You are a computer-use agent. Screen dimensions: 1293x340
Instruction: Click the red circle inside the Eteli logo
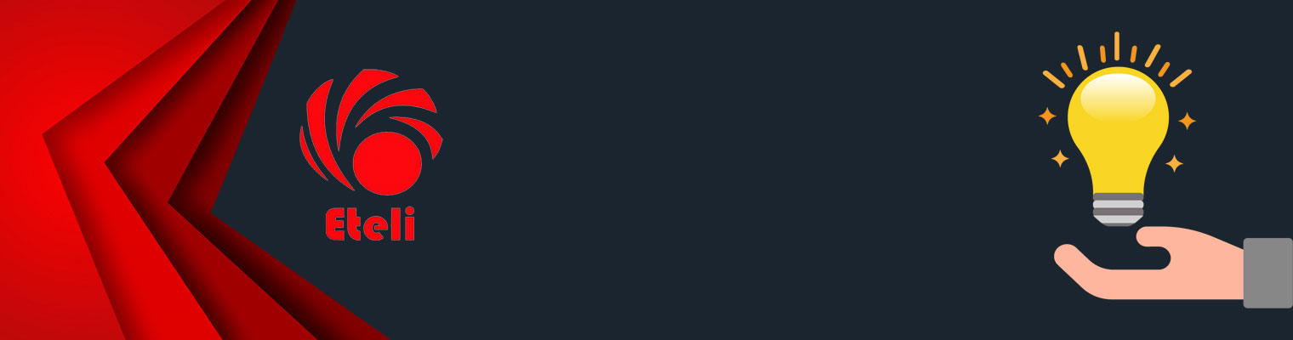pos(387,164)
